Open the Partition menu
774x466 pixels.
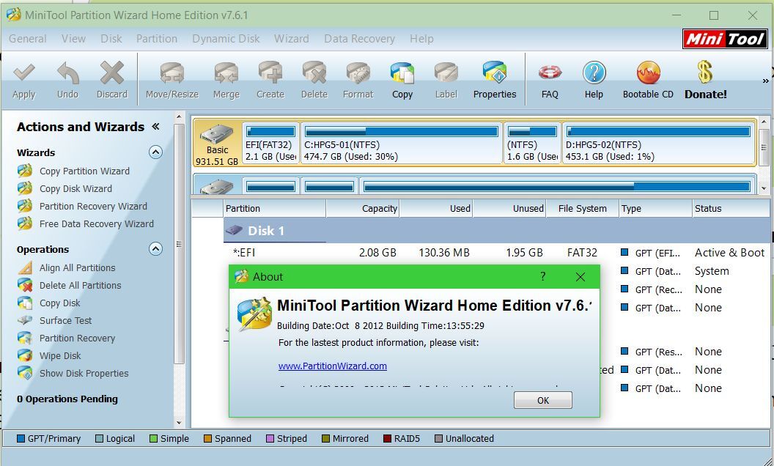coord(156,39)
